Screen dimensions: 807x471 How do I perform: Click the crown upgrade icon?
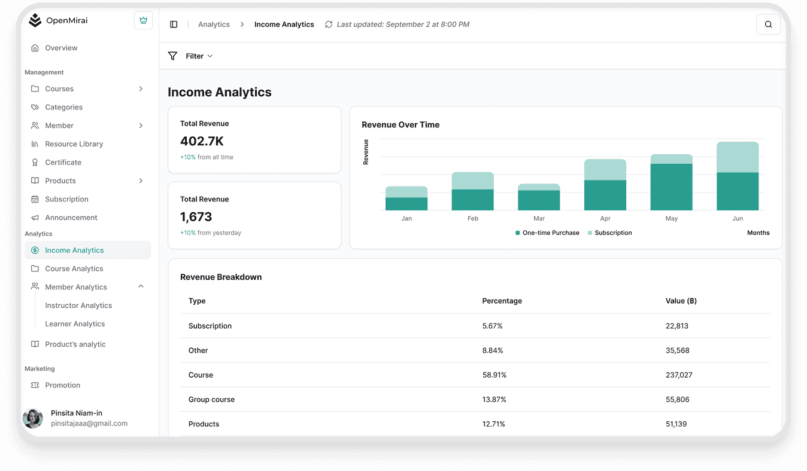[x=143, y=20]
